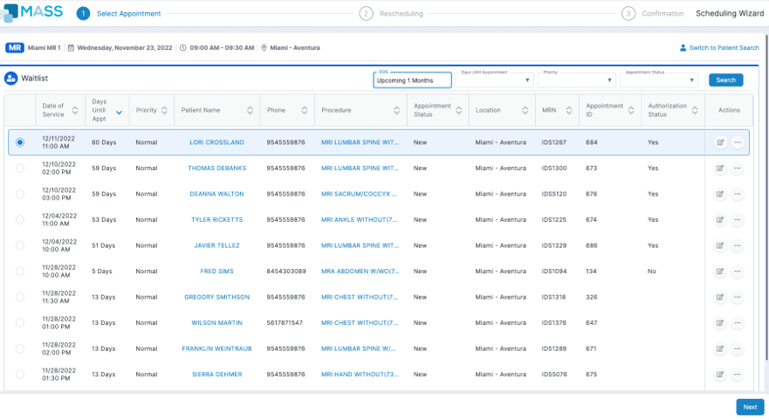769x420 pixels.
Task: Open more options for Thomas Debanks row
Action: click(x=738, y=169)
